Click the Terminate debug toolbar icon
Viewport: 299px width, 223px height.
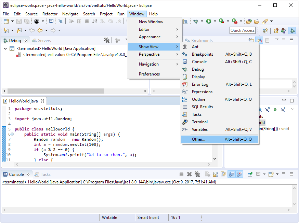87,21
